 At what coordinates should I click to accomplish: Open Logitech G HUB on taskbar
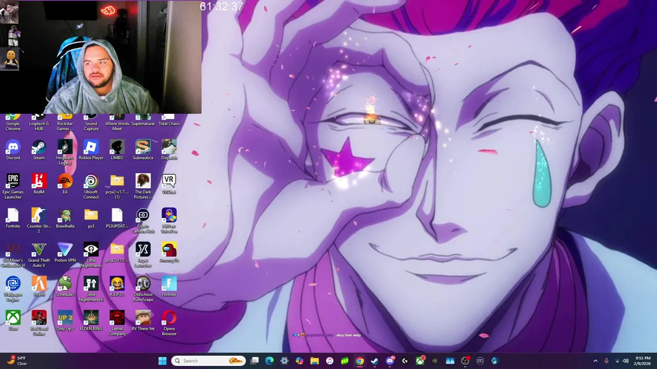click(x=405, y=361)
